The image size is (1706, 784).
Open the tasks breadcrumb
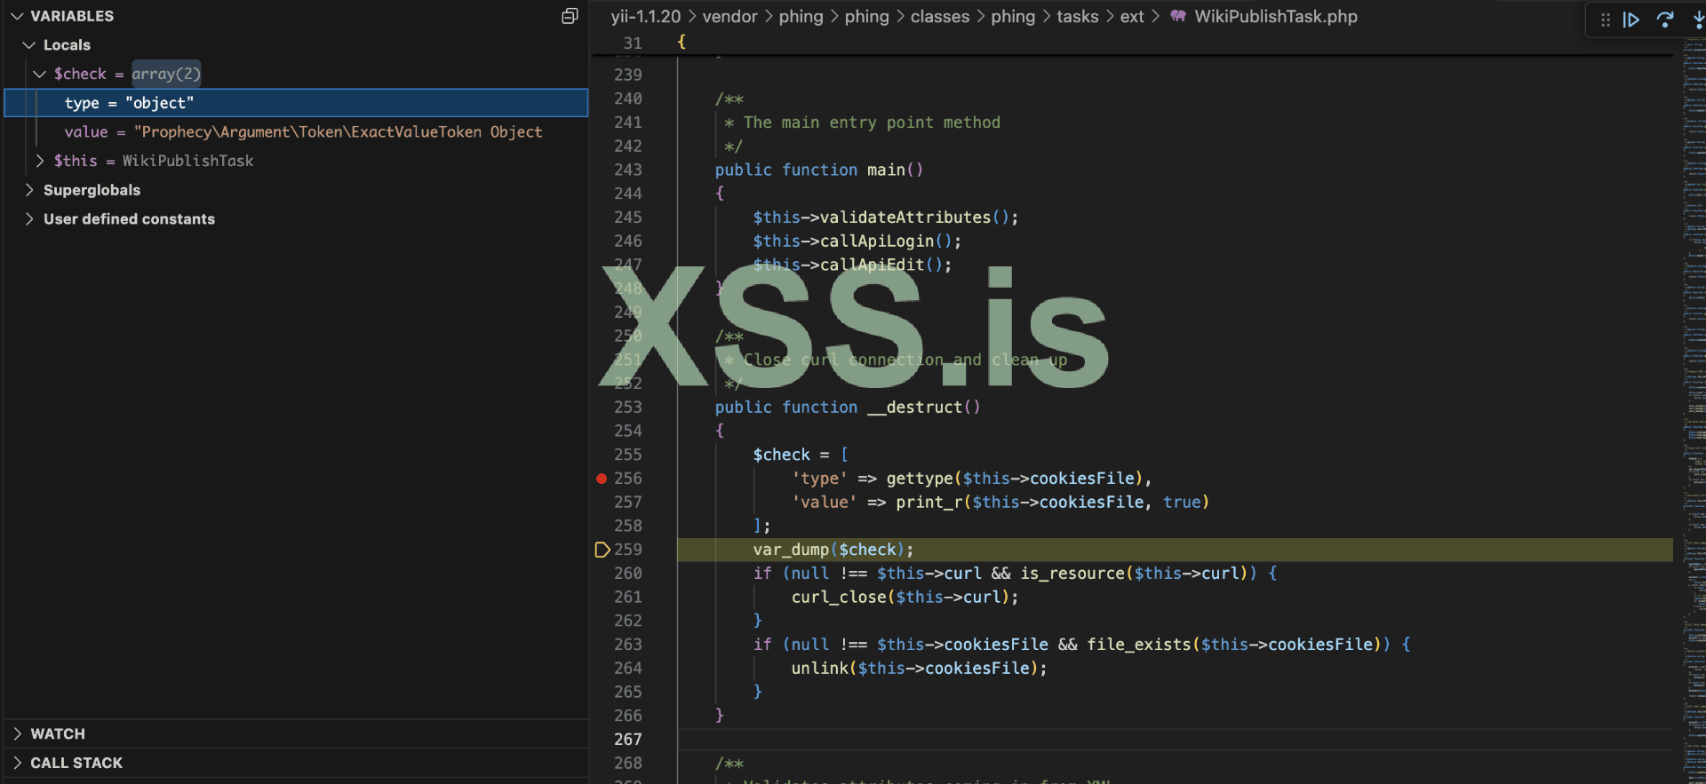1078,17
